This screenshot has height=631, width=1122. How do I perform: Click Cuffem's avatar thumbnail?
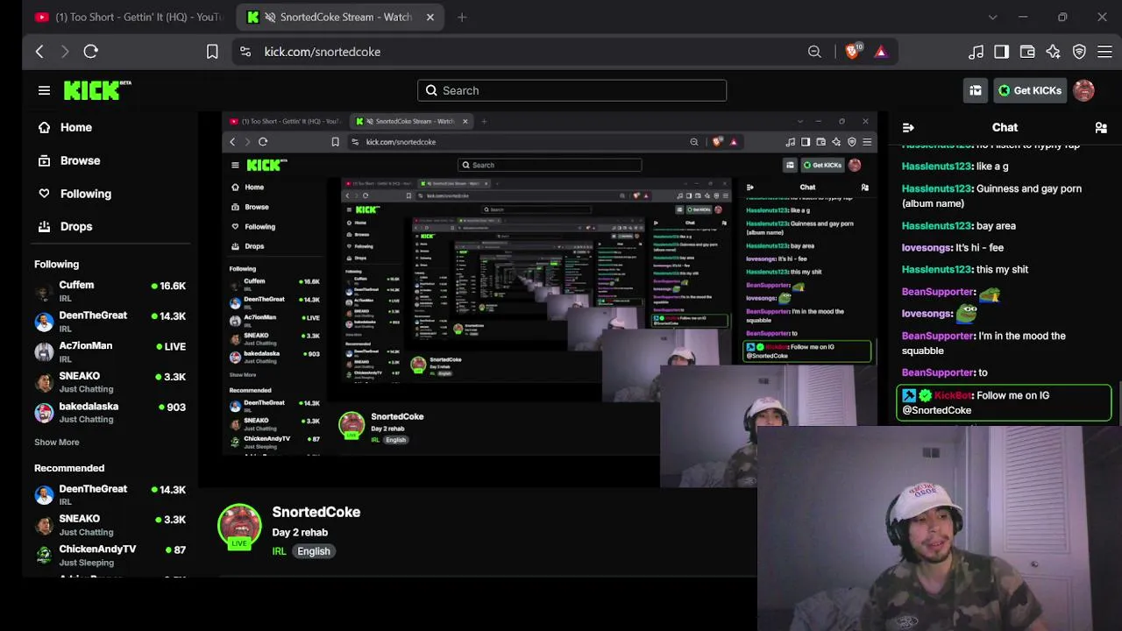[44, 292]
